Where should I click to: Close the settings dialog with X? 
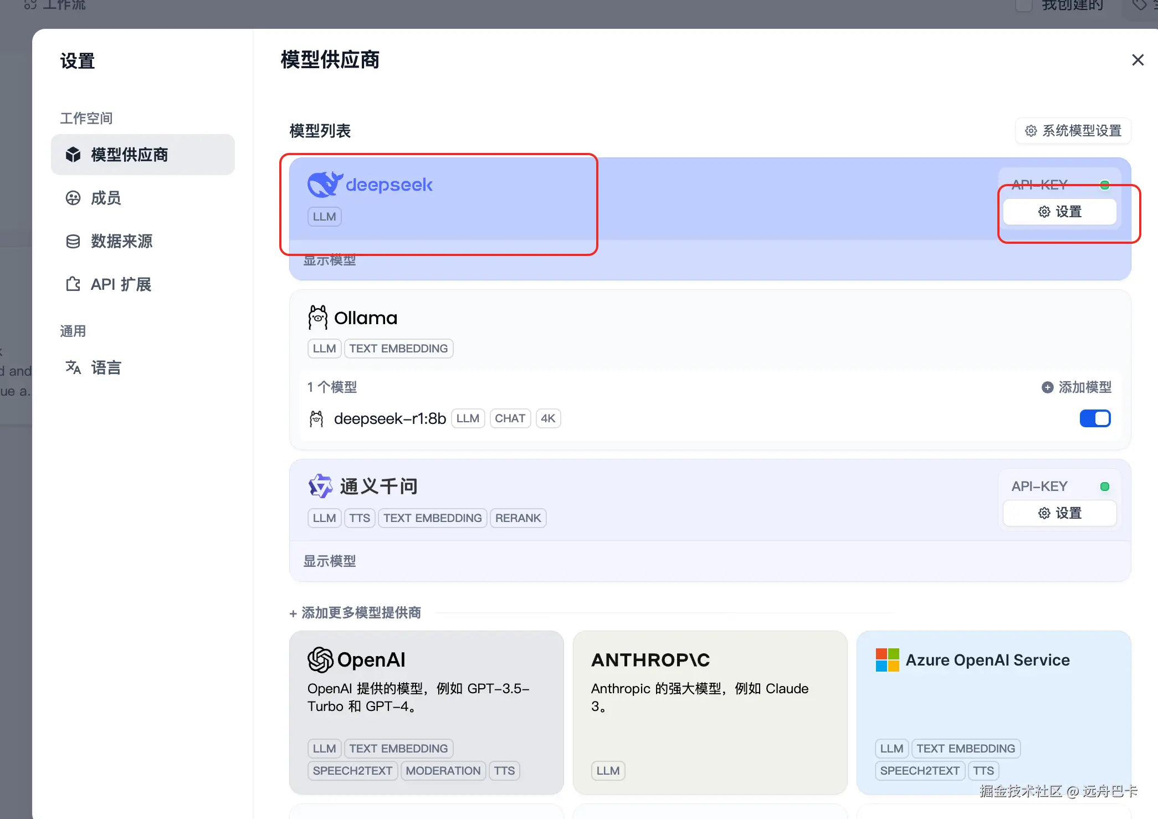point(1137,60)
